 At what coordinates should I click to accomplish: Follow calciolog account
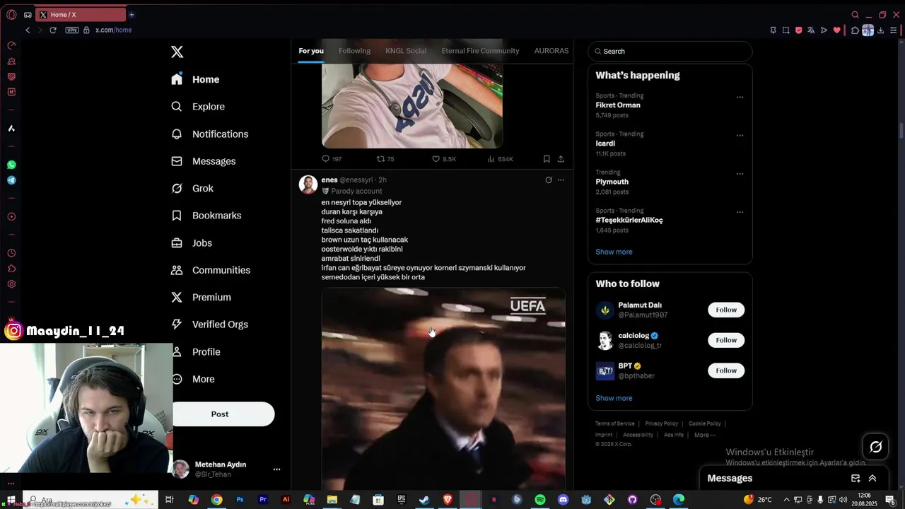click(x=726, y=340)
